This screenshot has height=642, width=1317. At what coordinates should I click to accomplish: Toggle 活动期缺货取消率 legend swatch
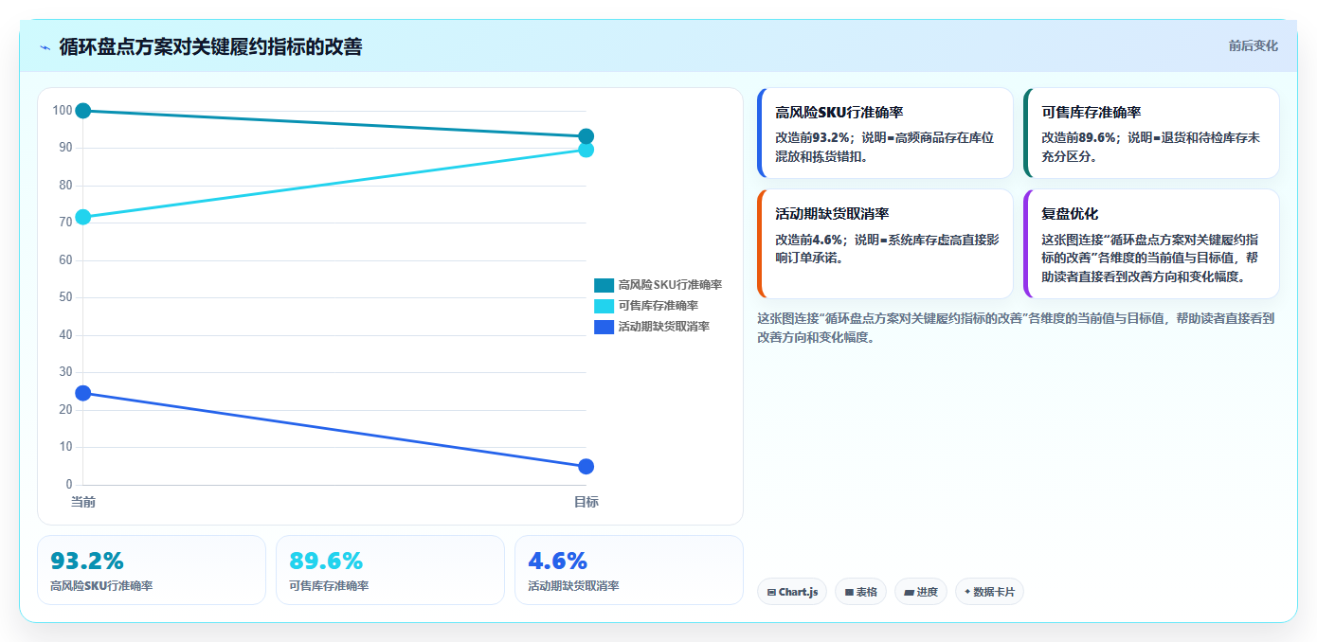pos(604,327)
